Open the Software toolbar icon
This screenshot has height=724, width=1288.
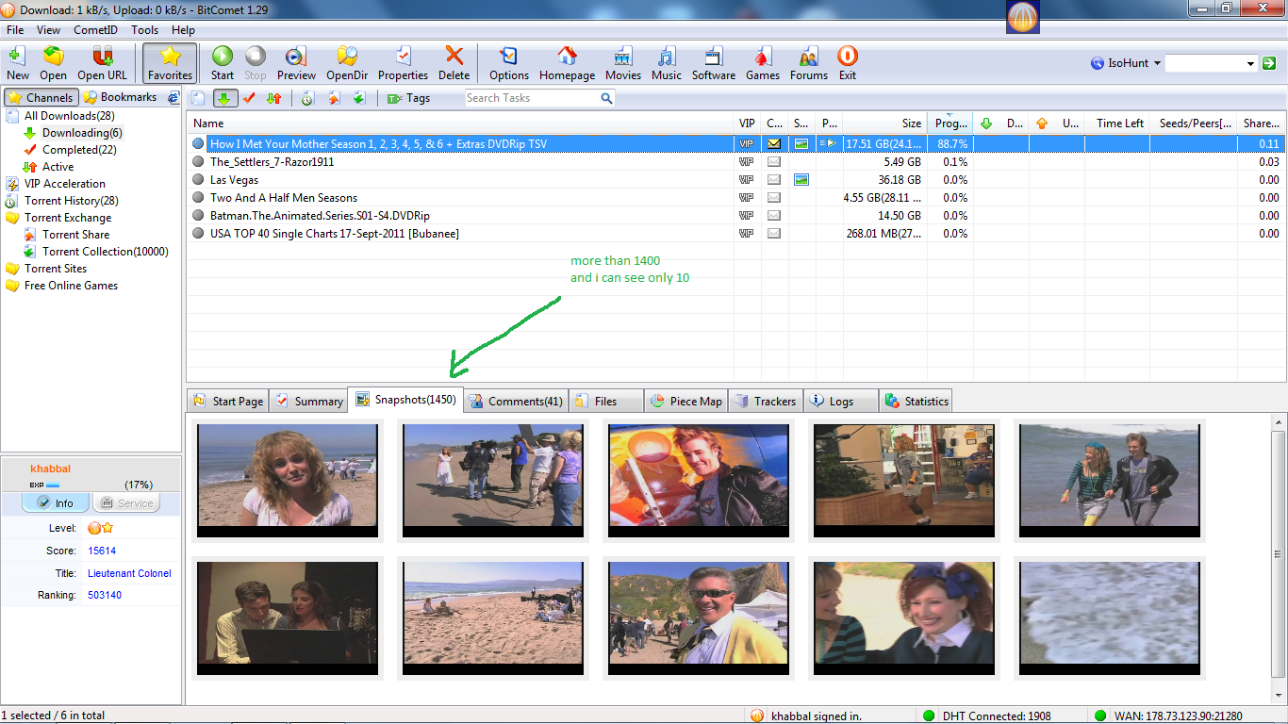(714, 63)
